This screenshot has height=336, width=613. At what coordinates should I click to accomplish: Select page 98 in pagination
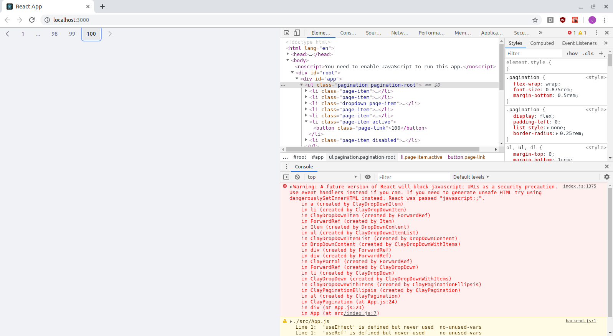pos(55,34)
